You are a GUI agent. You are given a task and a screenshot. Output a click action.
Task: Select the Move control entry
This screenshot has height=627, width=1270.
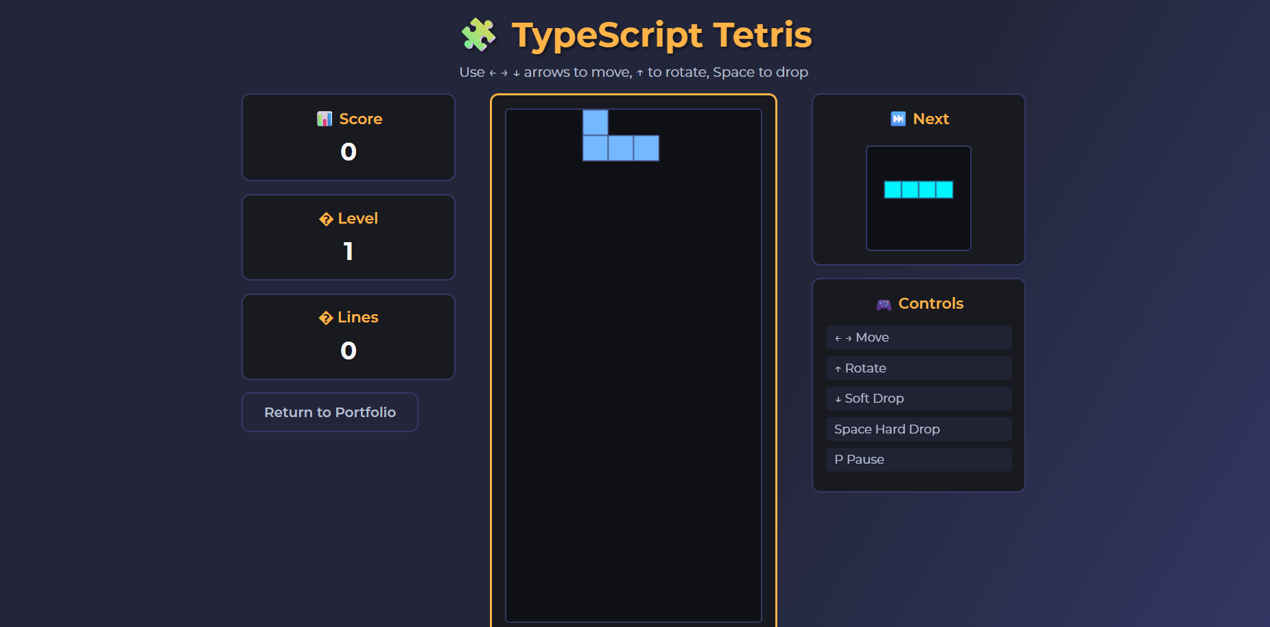tap(918, 337)
